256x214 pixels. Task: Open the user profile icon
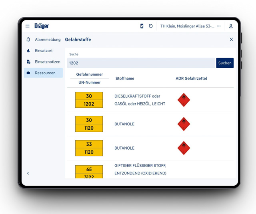click(230, 26)
